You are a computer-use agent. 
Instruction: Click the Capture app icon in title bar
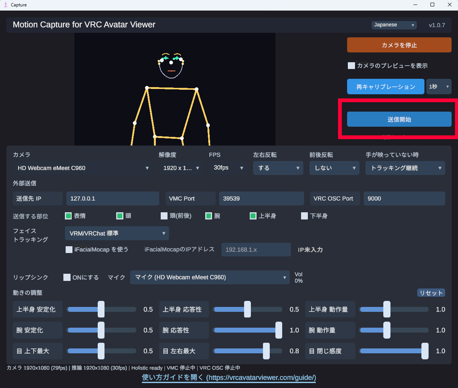(5, 5)
